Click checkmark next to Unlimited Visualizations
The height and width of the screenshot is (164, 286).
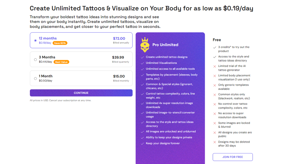142,63
